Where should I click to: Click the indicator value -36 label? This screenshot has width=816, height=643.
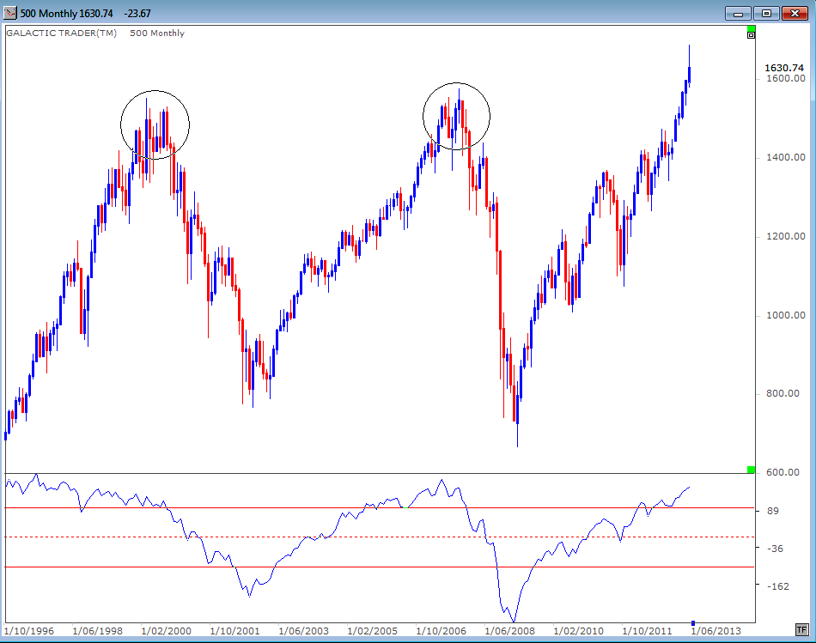click(776, 549)
